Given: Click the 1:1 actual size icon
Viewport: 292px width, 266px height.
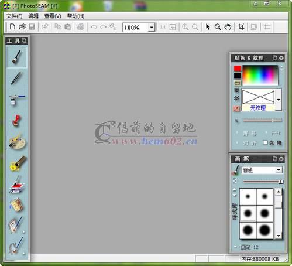Looking at the screenshot, I should (x=163, y=27).
